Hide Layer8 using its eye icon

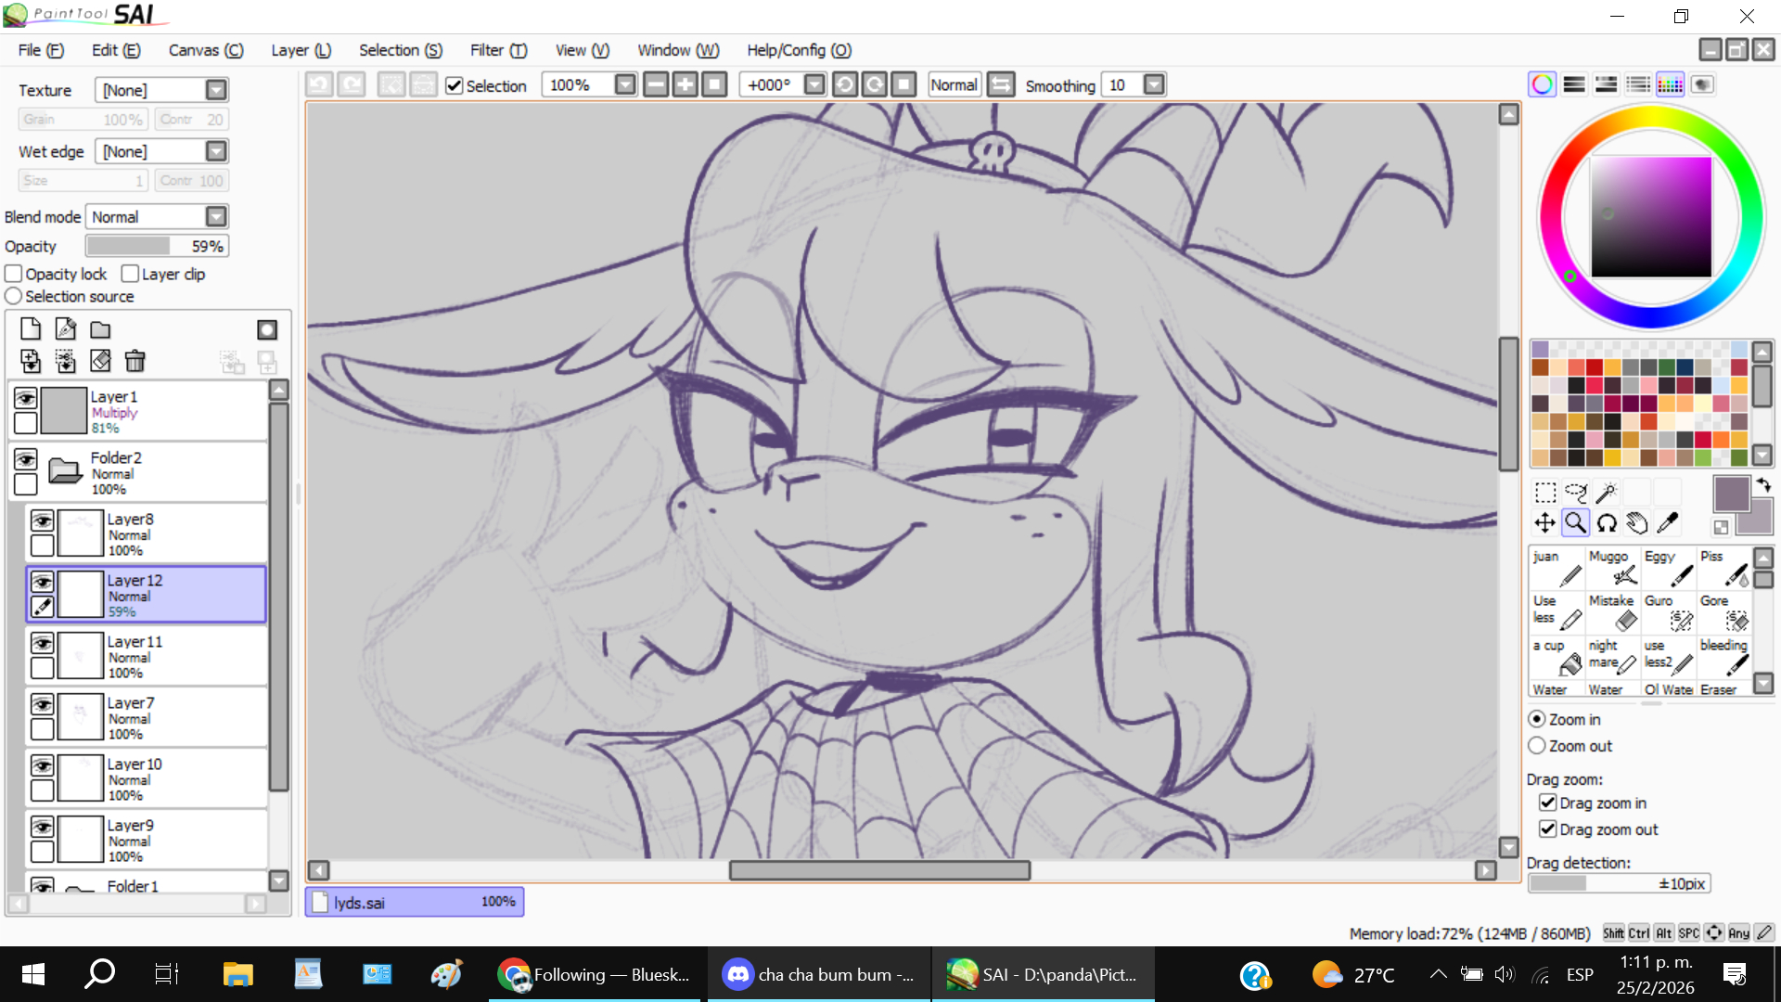click(x=43, y=520)
